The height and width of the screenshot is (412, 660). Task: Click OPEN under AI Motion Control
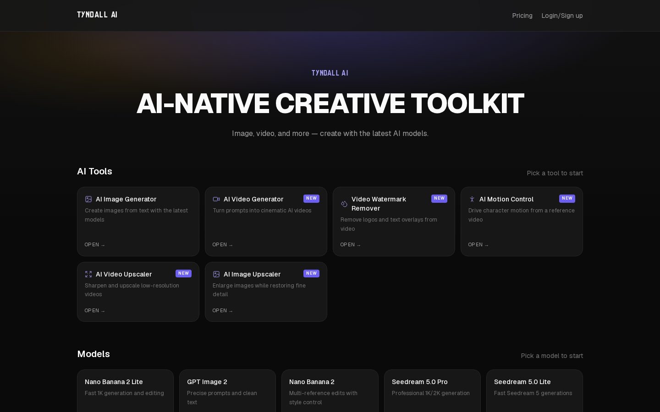[478, 244]
